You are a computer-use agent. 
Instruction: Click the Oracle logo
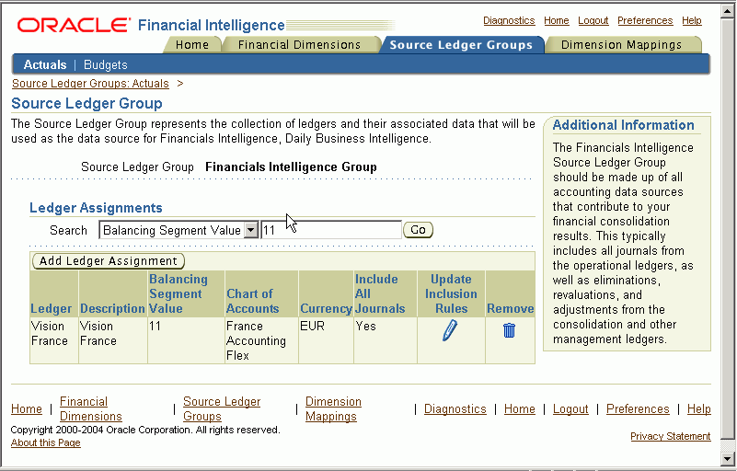74,25
